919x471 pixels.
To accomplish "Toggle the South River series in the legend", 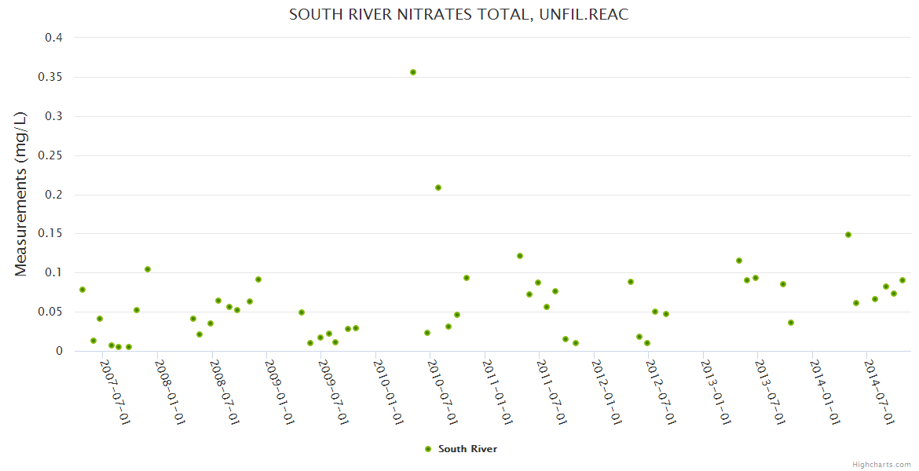I will click(x=467, y=449).
